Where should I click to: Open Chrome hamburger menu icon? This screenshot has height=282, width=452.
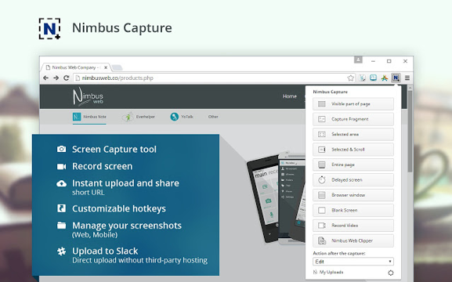point(407,78)
